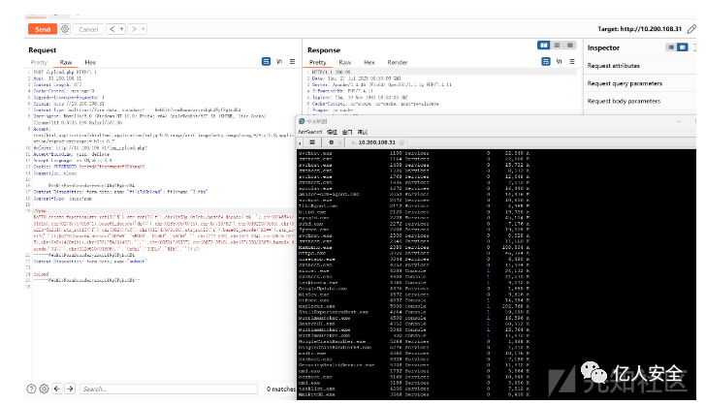This screenshot has width=706, height=405.
Task: Edit target with the pencil icon
Action: (x=691, y=29)
